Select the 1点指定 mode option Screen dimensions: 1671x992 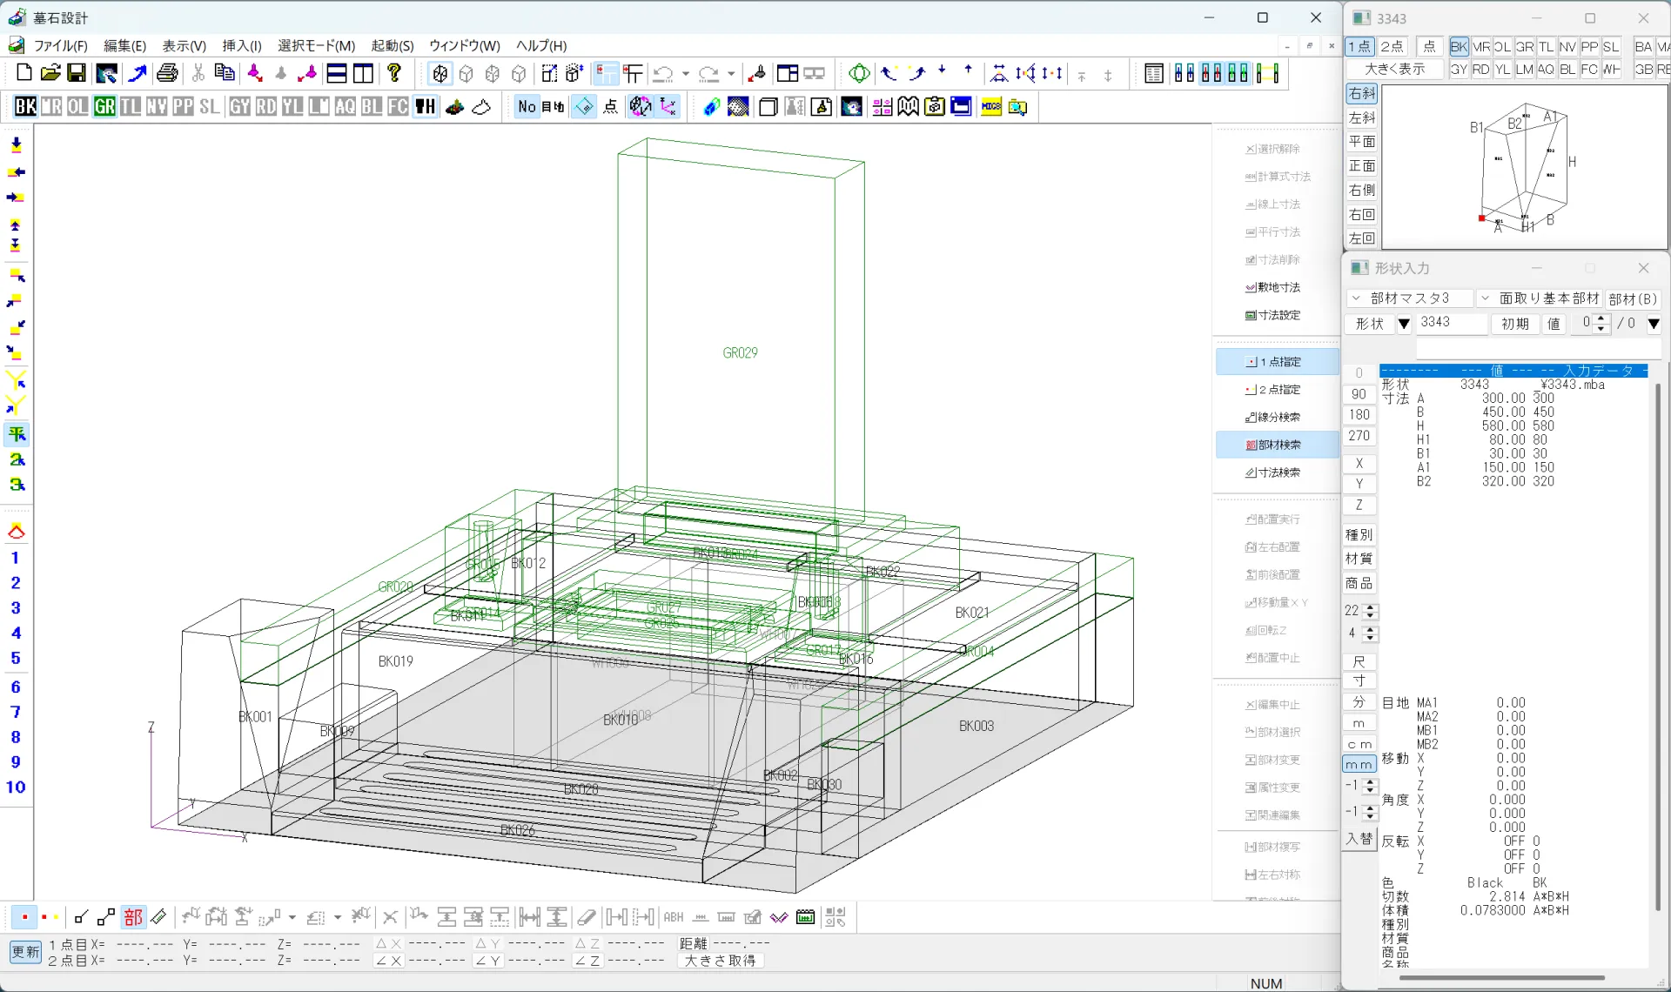click(1276, 362)
